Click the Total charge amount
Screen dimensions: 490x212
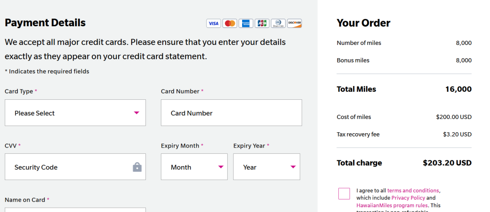click(447, 163)
